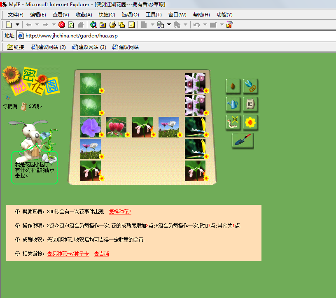Screen dimensions: 336x298
Task: Select the seed planting tool
Action: point(233,86)
